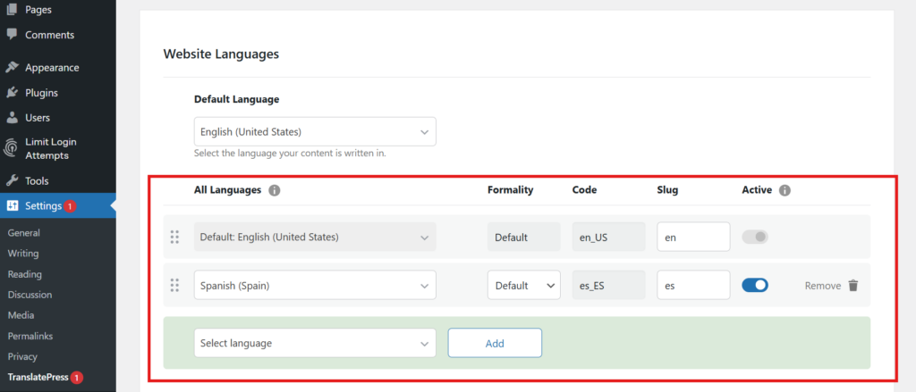Click the Active column info icon
Screen dimensions: 916x392
[x=785, y=191]
